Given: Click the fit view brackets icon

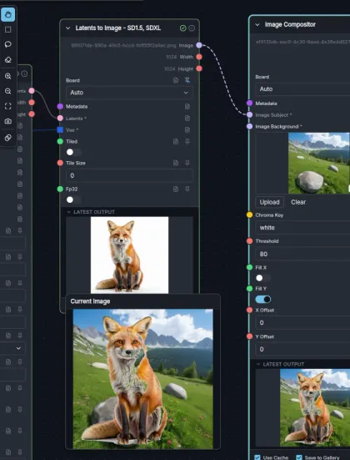Looking at the screenshot, I should click(7, 106).
